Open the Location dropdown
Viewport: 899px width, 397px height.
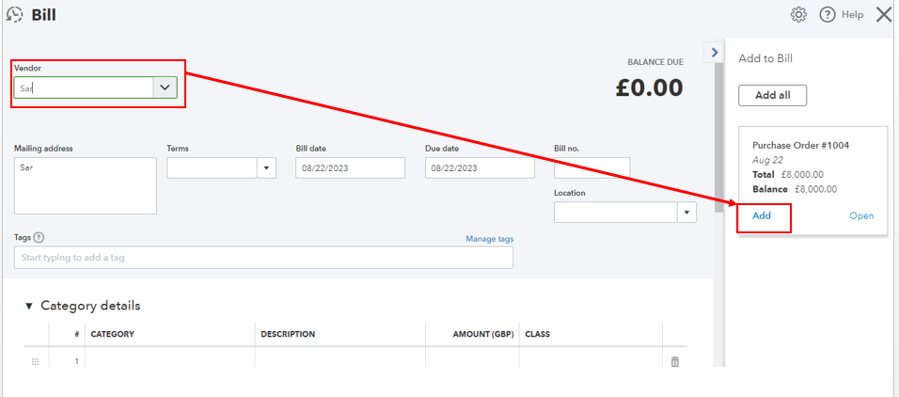(x=686, y=213)
